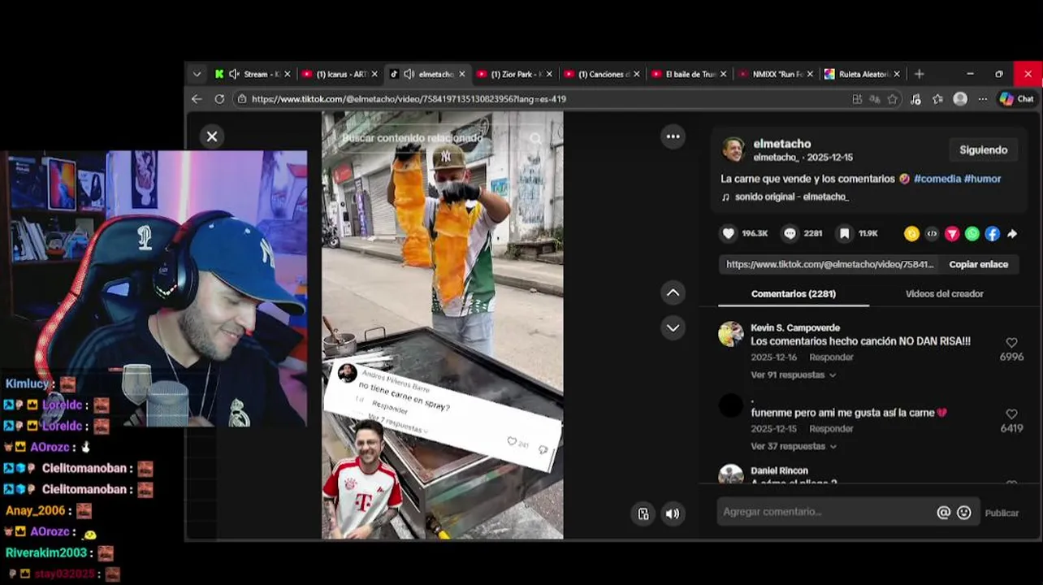Close the TikTok video viewer with X
Image resolution: width=1043 pixels, height=585 pixels.
[212, 136]
